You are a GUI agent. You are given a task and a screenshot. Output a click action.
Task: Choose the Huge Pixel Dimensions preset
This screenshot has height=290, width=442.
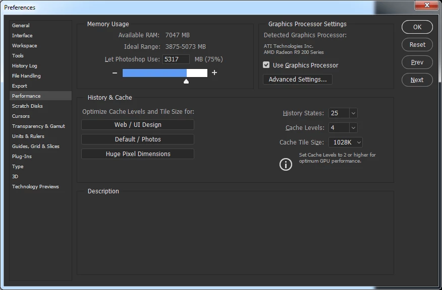click(138, 154)
